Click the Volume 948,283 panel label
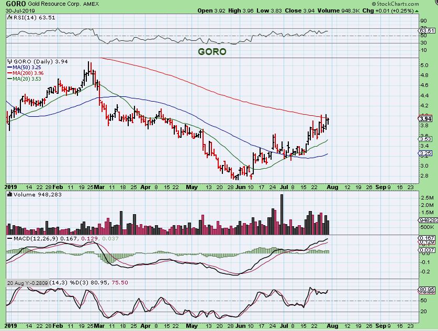This screenshot has width=438, height=331. (x=38, y=195)
